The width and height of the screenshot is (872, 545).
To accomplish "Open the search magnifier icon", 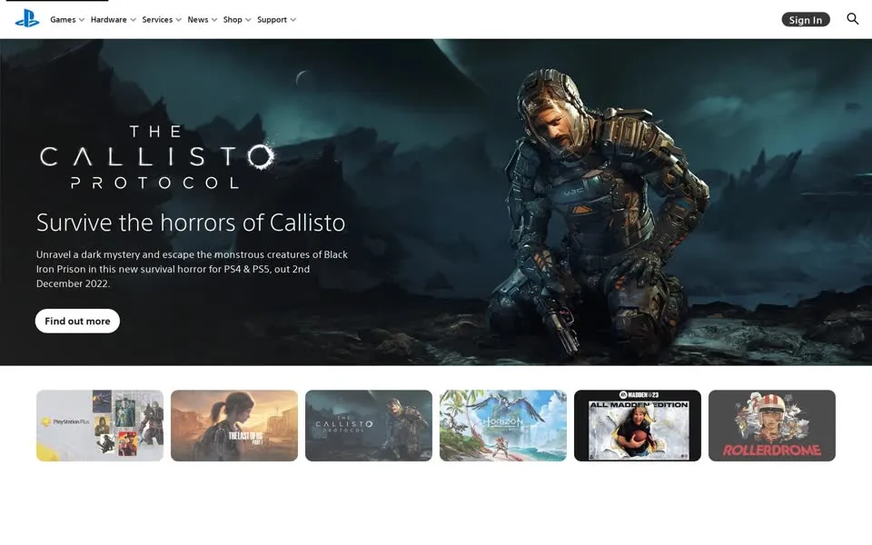I will pos(853,19).
